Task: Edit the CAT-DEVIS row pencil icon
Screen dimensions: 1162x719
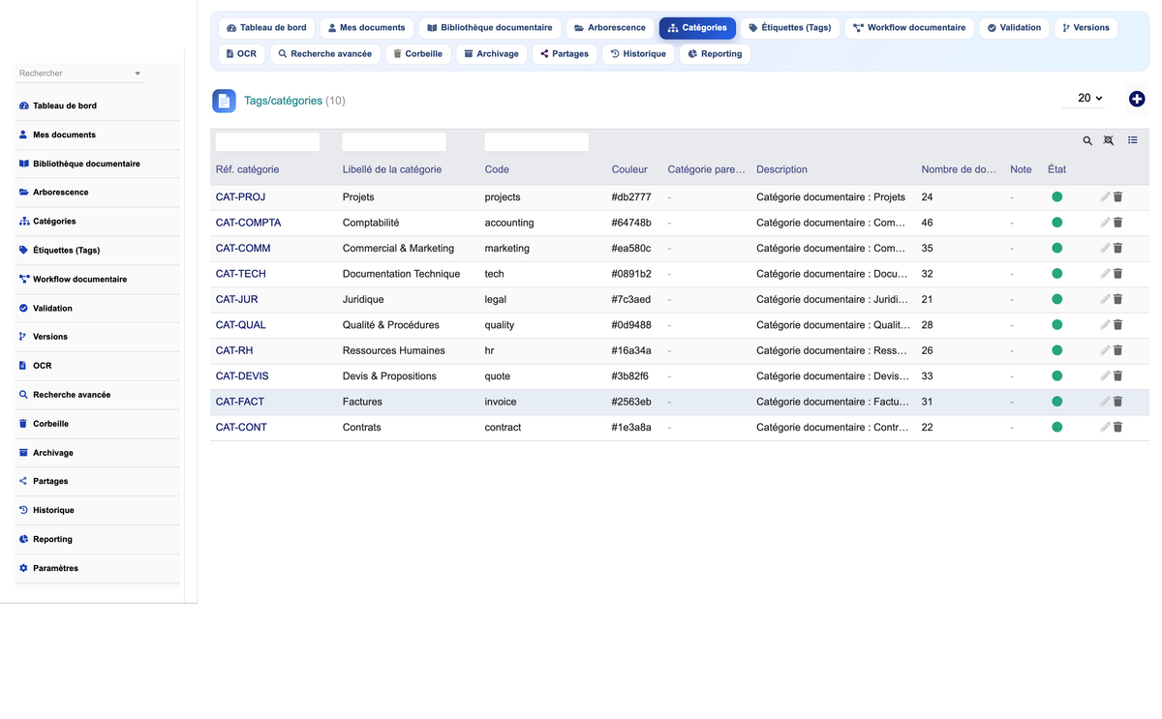Action: point(1105,375)
